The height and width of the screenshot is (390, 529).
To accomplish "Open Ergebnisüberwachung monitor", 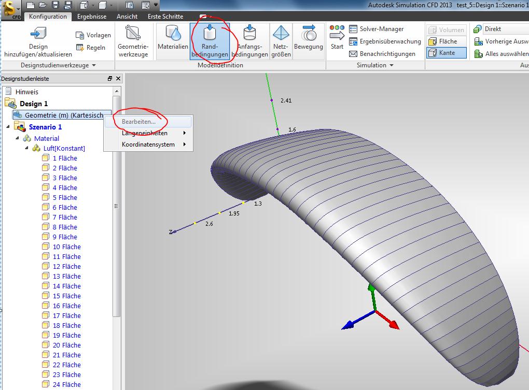I will [x=385, y=41].
